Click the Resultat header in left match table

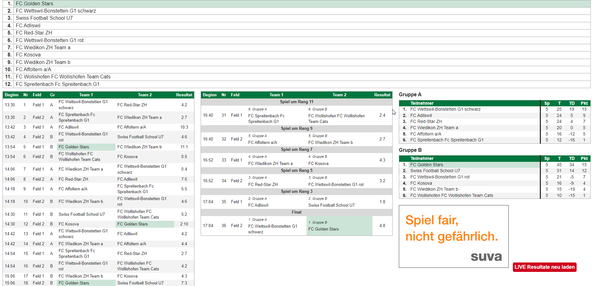pyautogui.click(x=184, y=95)
